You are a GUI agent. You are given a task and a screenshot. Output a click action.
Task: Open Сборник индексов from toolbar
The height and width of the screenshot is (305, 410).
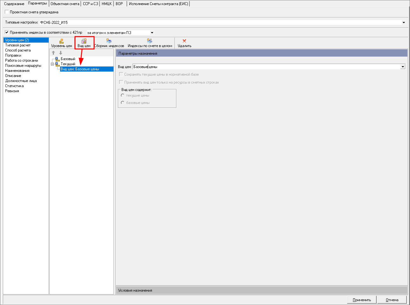coord(109,41)
